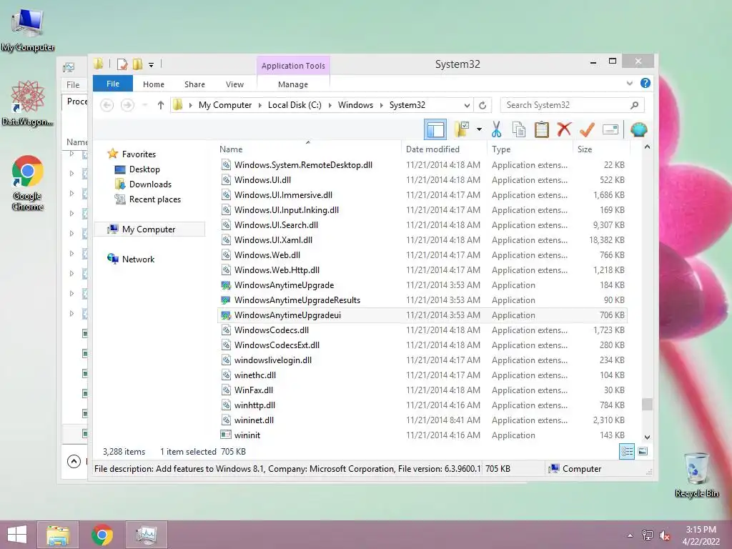Image resolution: width=732 pixels, height=549 pixels.
Task: Select Downloads in the navigation pane
Action: 150,184
